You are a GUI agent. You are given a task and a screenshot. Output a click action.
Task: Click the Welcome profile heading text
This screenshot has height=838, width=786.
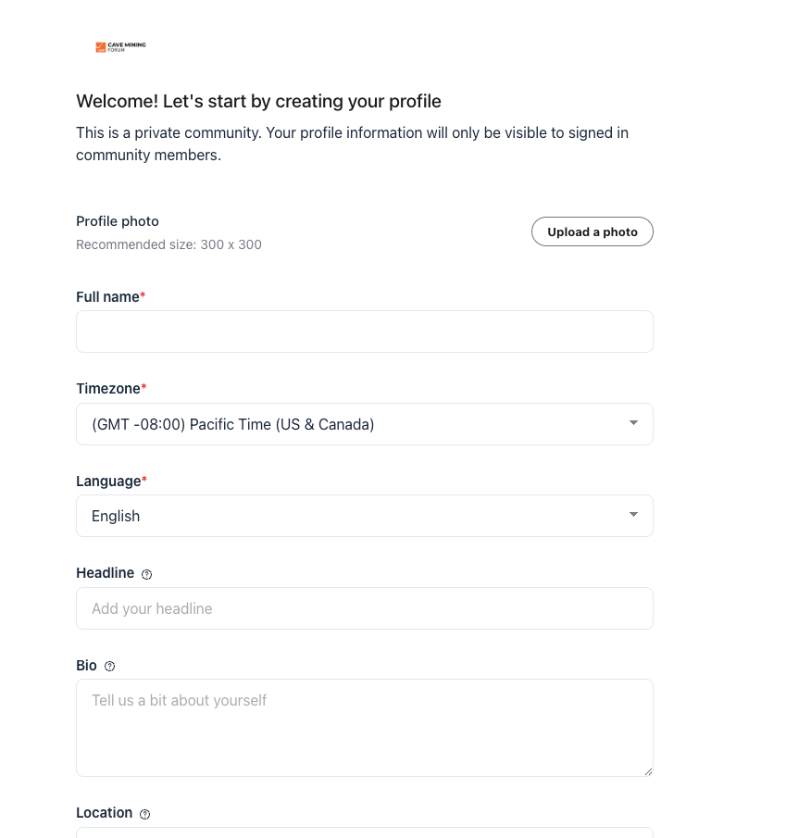pyautogui.click(x=258, y=101)
